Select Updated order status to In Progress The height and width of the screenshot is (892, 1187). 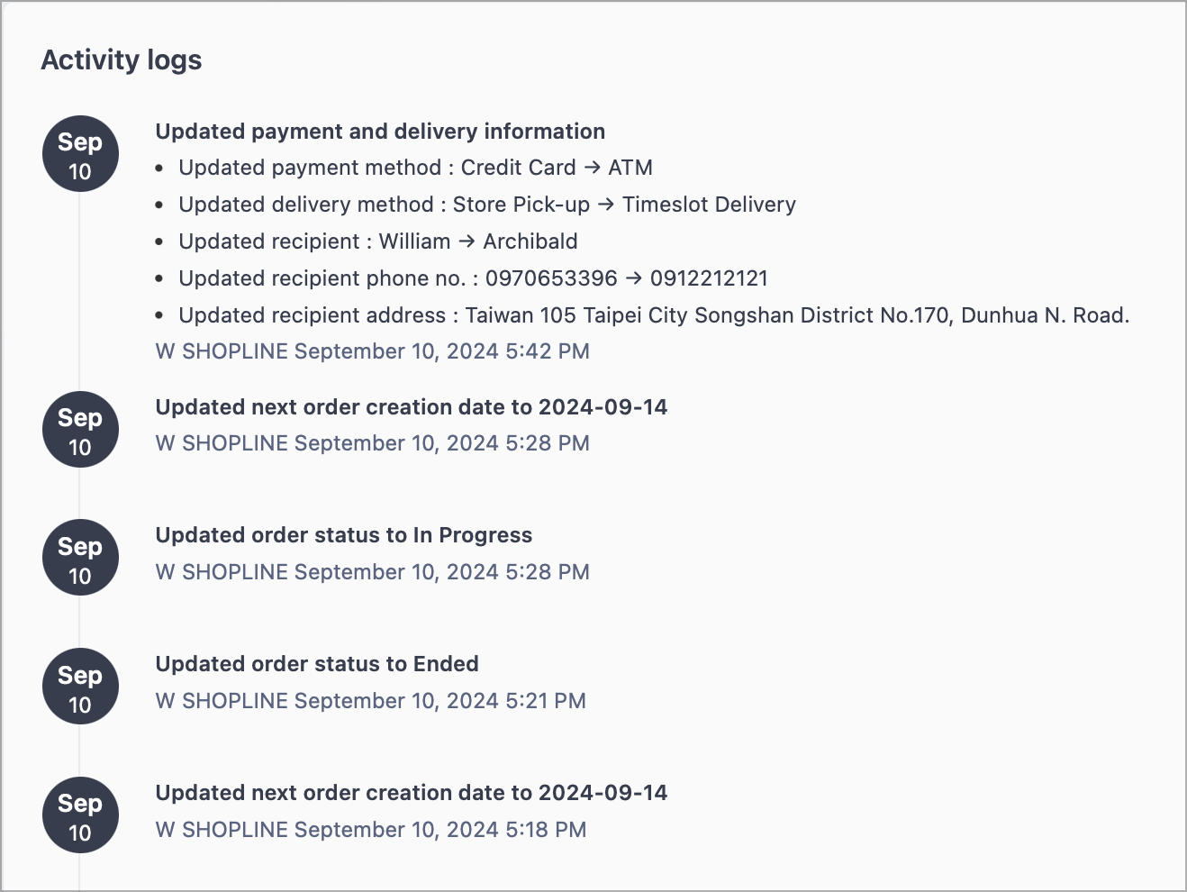point(344,535)
